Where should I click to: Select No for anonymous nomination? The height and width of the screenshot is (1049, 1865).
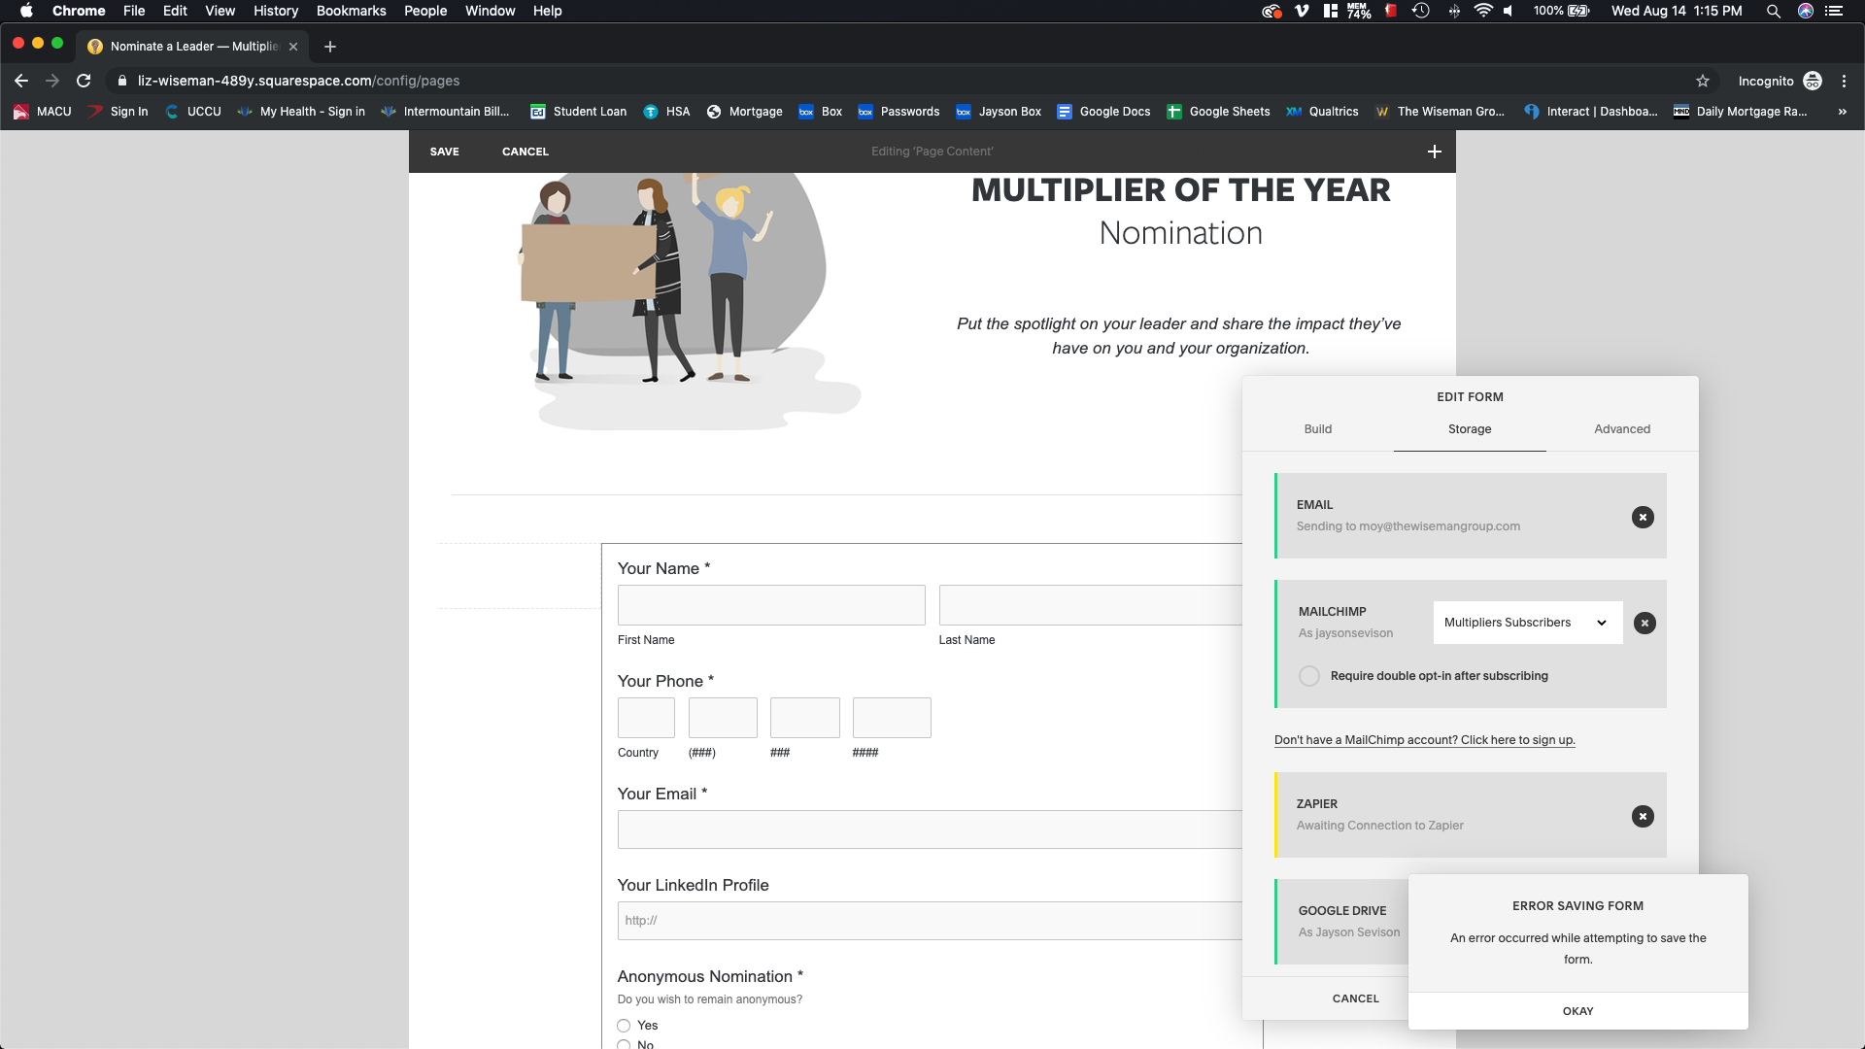click(624, 1044)
